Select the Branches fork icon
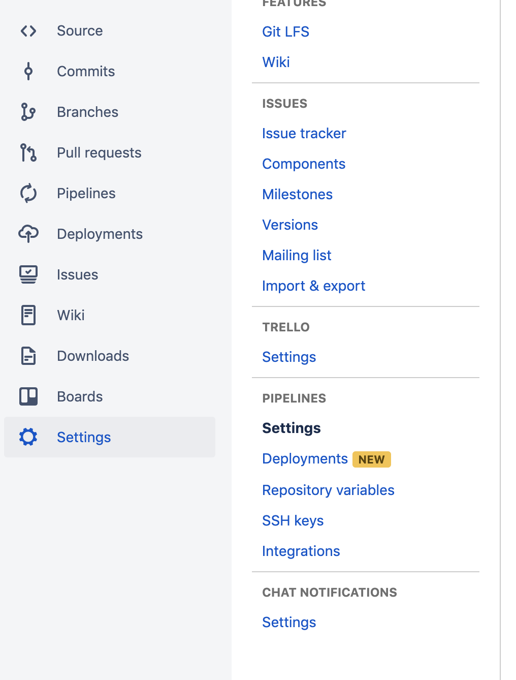This screenshot has height=680, width=516. click(x=28, y=112)
